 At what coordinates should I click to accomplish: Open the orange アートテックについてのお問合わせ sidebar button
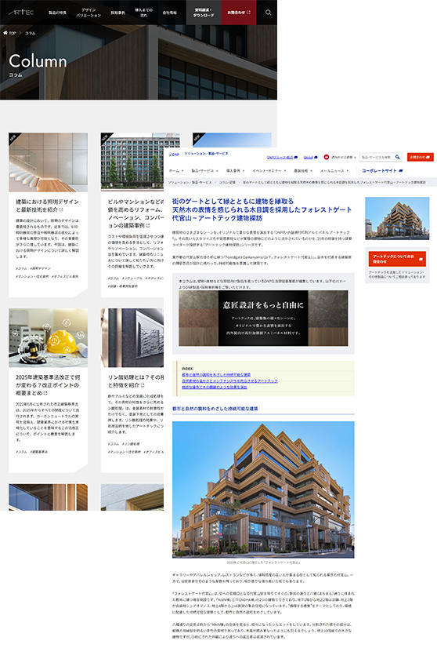pyautogui.click(x=397, y=259)
